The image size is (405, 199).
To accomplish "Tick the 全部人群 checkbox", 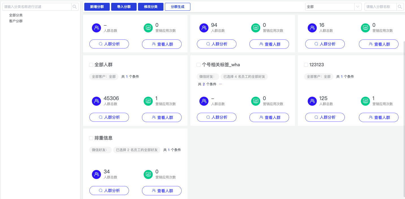I will click(x=91, y=65).
